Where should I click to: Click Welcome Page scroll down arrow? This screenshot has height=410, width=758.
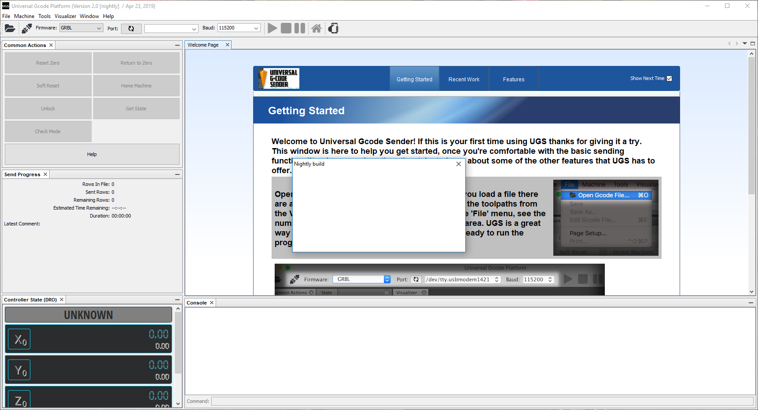[x=752, y=292]
